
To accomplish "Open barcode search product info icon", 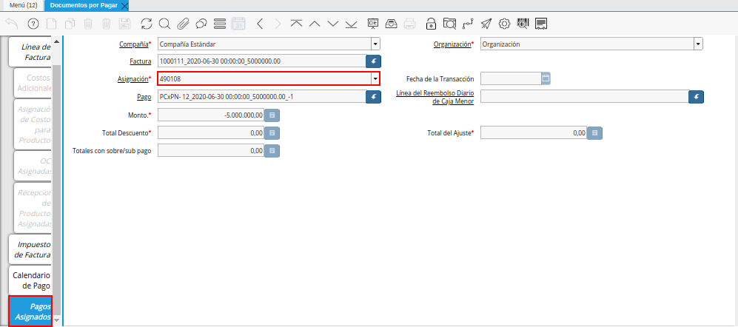I will [x=523, y=24].
